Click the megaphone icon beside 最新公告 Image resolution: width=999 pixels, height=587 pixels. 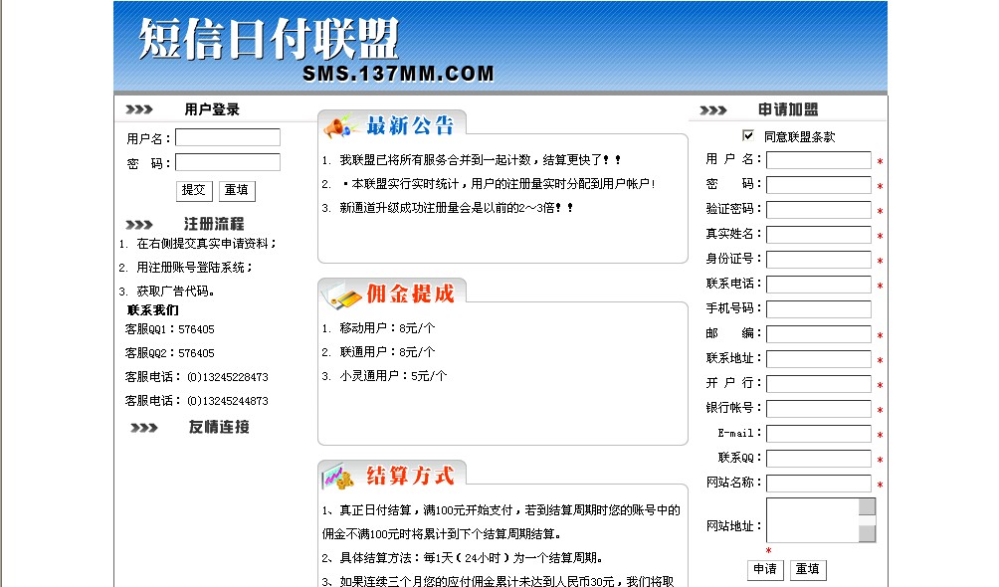coord(339,125)
